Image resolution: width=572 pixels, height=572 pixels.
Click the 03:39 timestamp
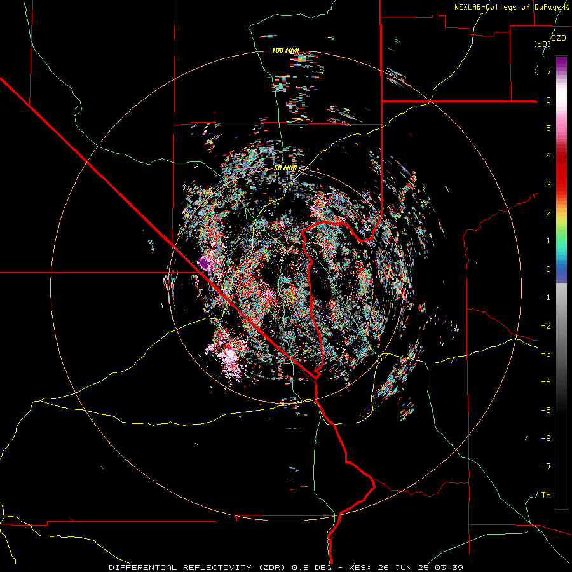coord(451,568)
